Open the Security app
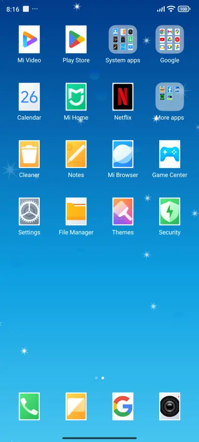199x442 pixels. click(x=170, y=211)
